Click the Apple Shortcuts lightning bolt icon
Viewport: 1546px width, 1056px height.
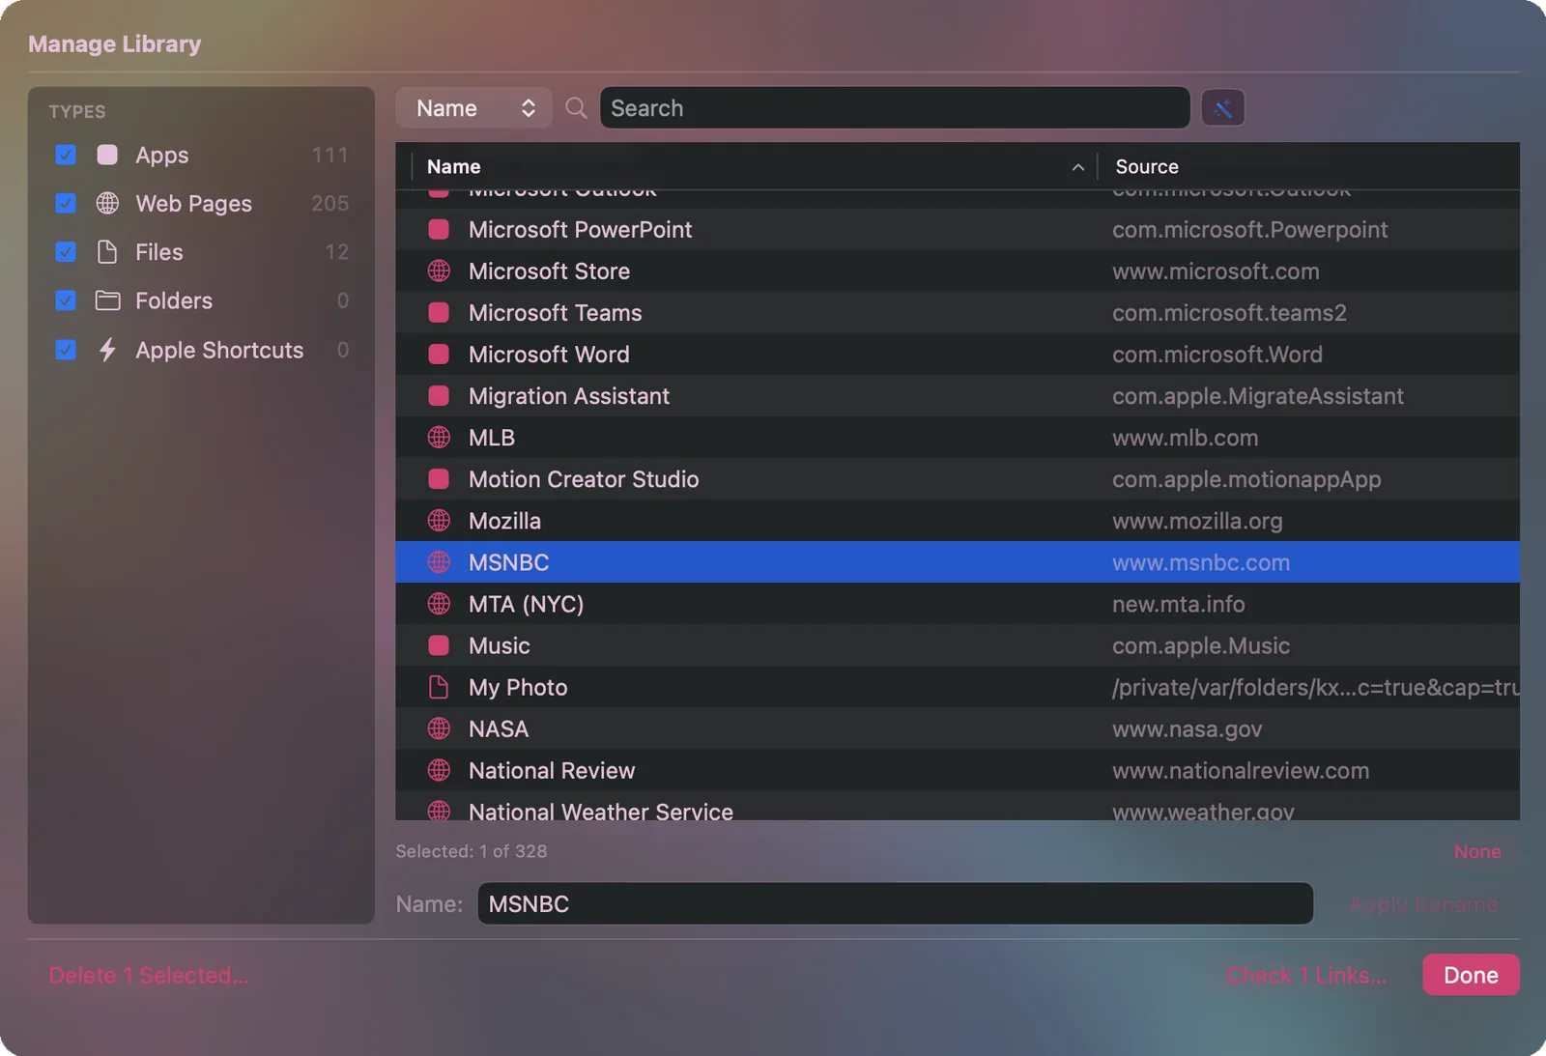click(x=107, y=350)
